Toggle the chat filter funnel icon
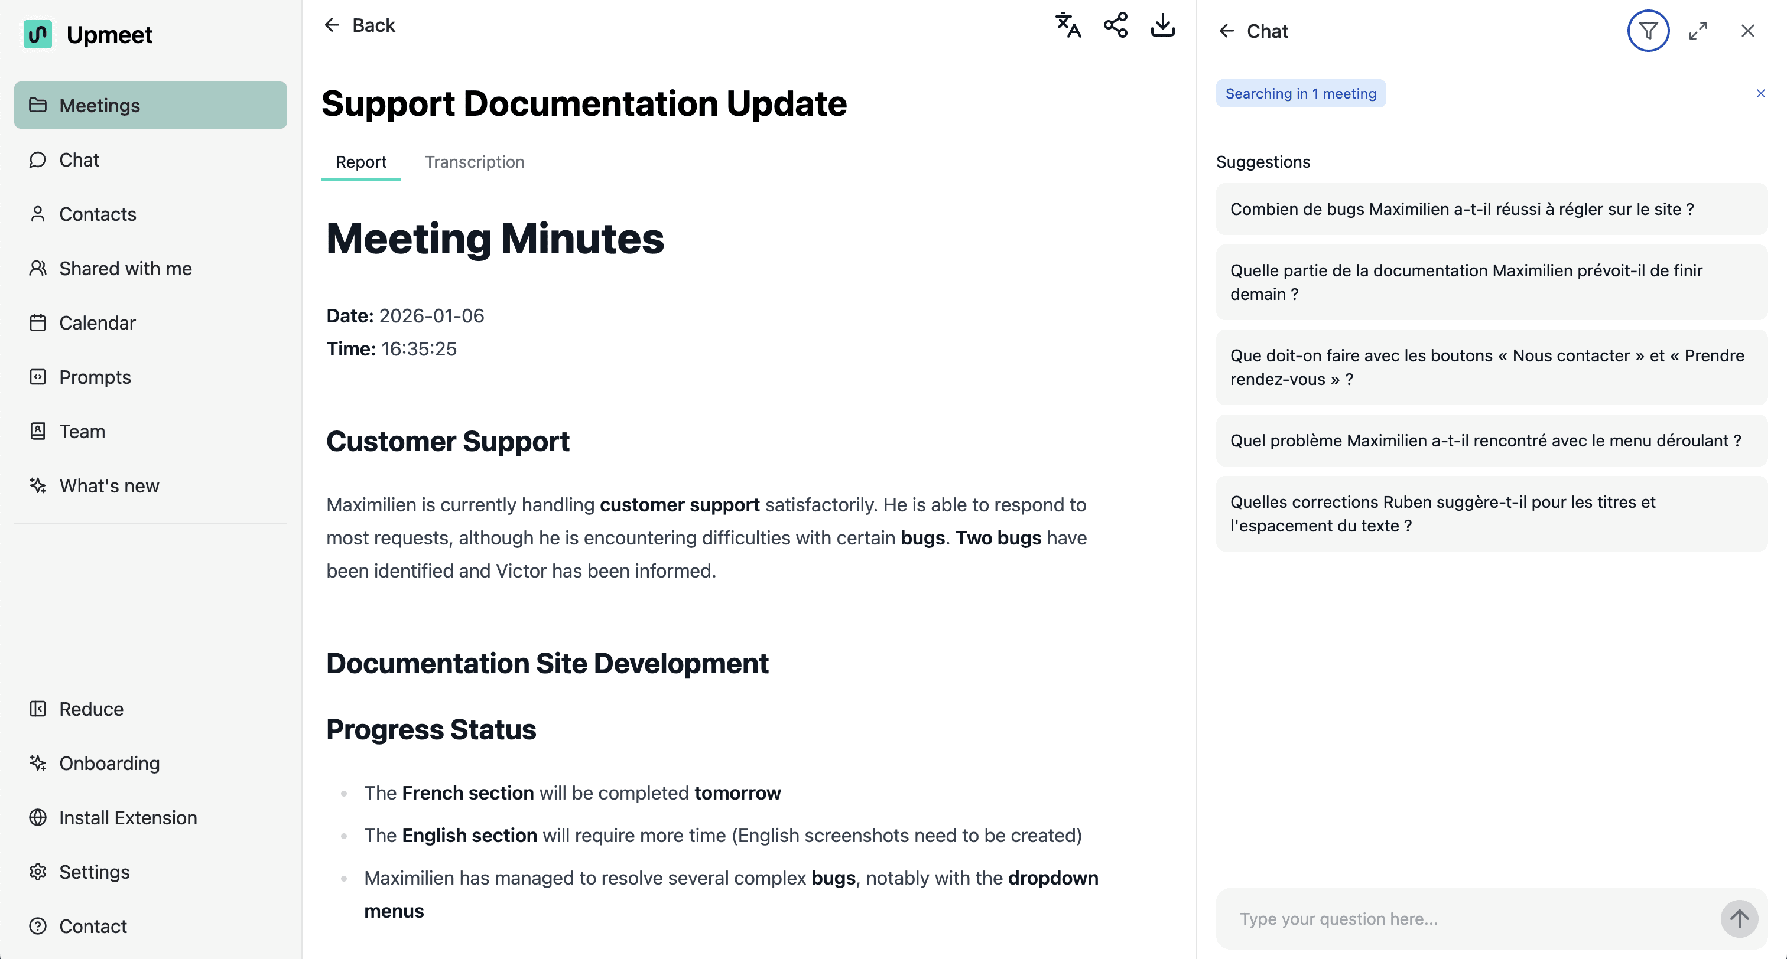Image resolution: width=1787 pixels, height=959 pixels. point(1648,31)
